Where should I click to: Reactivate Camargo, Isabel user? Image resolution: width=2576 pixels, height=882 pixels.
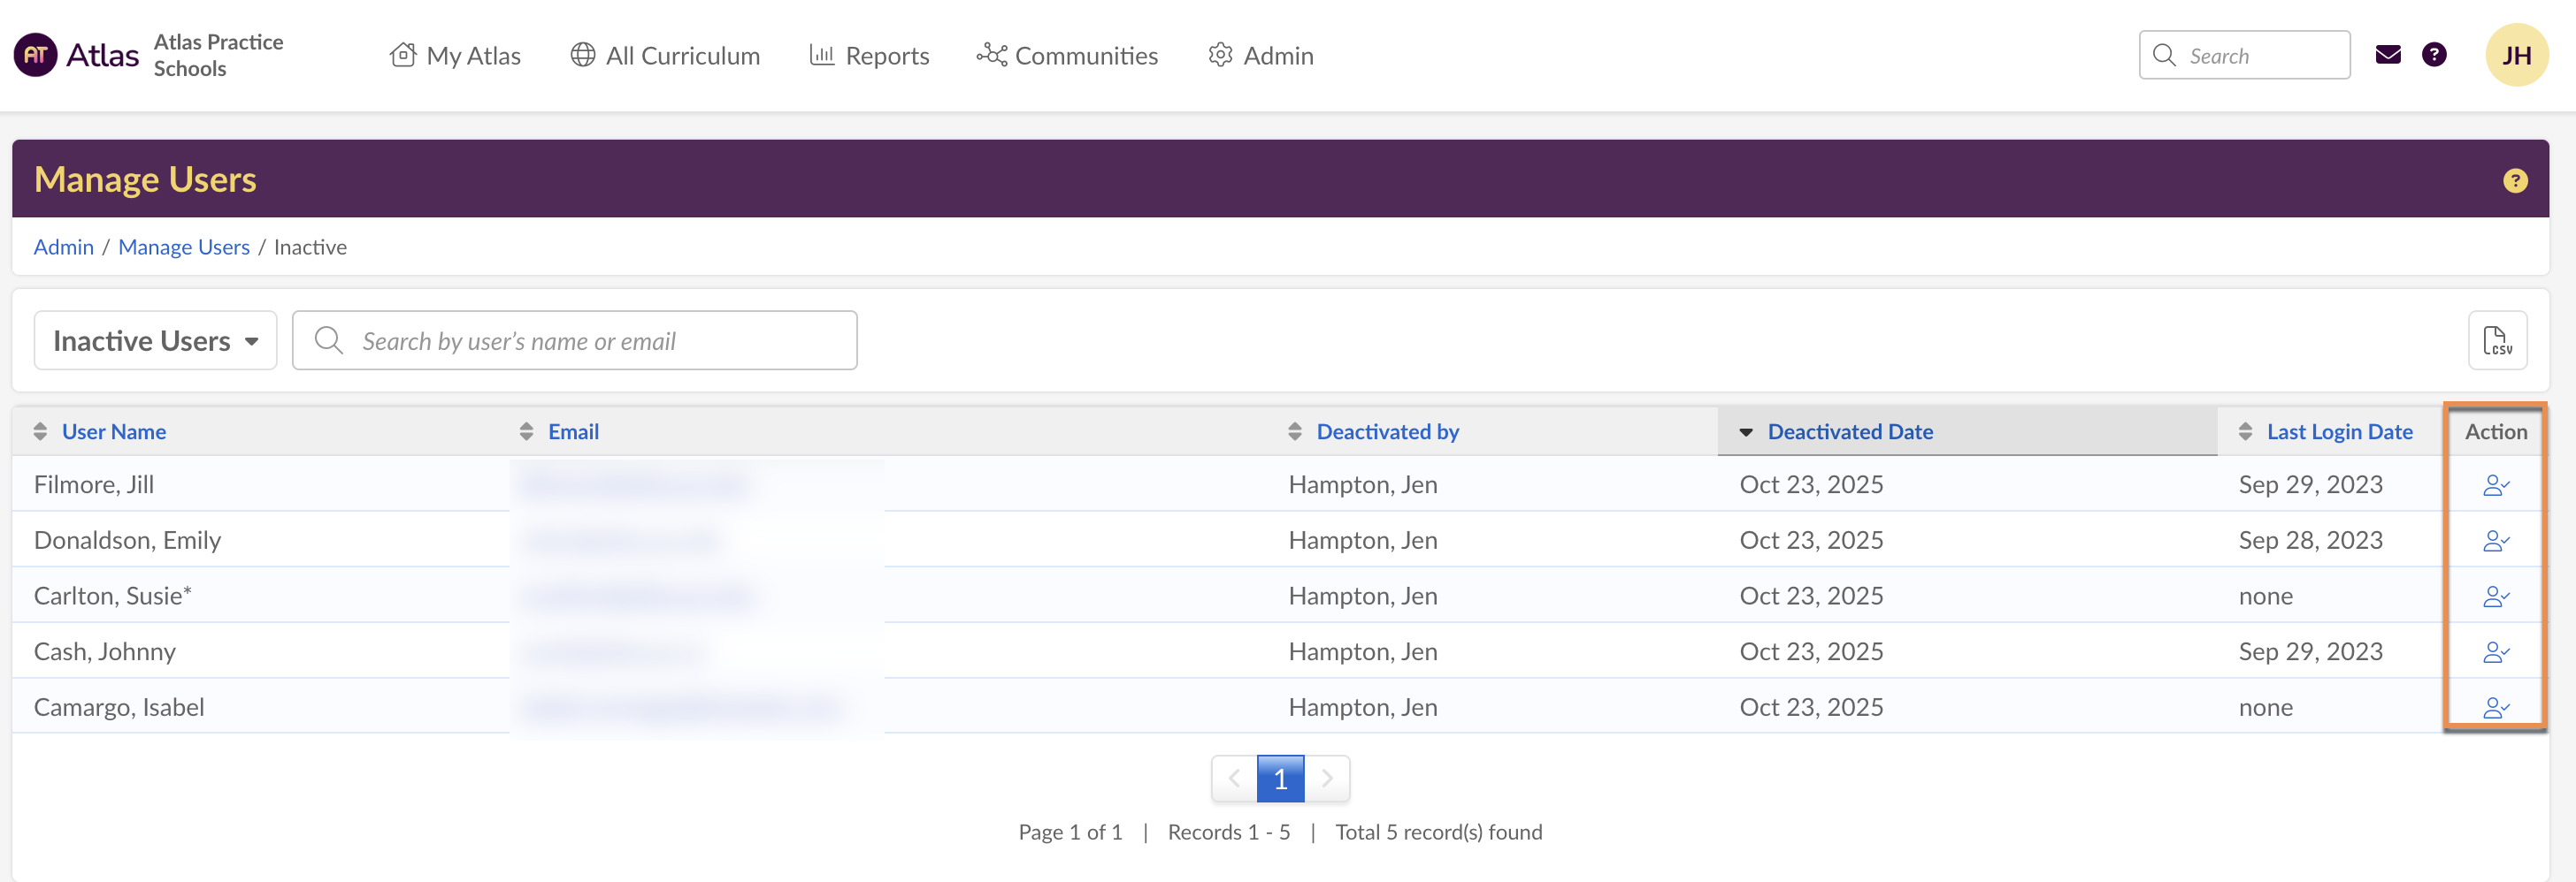2495,708
